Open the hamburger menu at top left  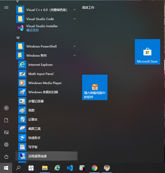coord(6,8)
